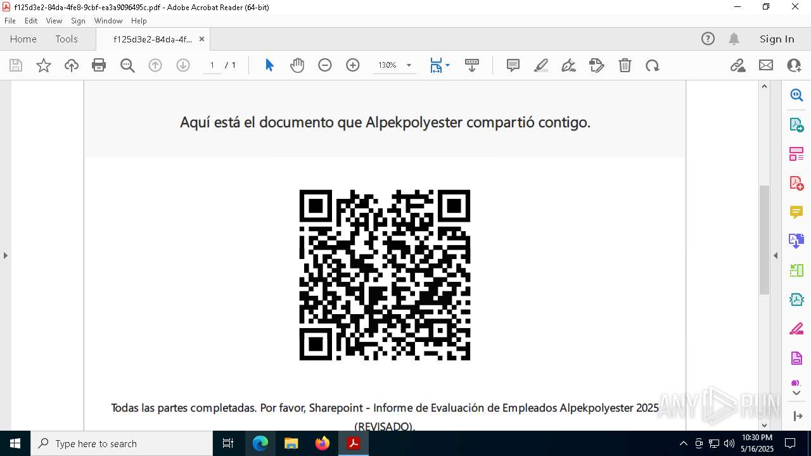Open the search tool in right pane
This screenshot has width=811, height=456.
tap(796, 95)
